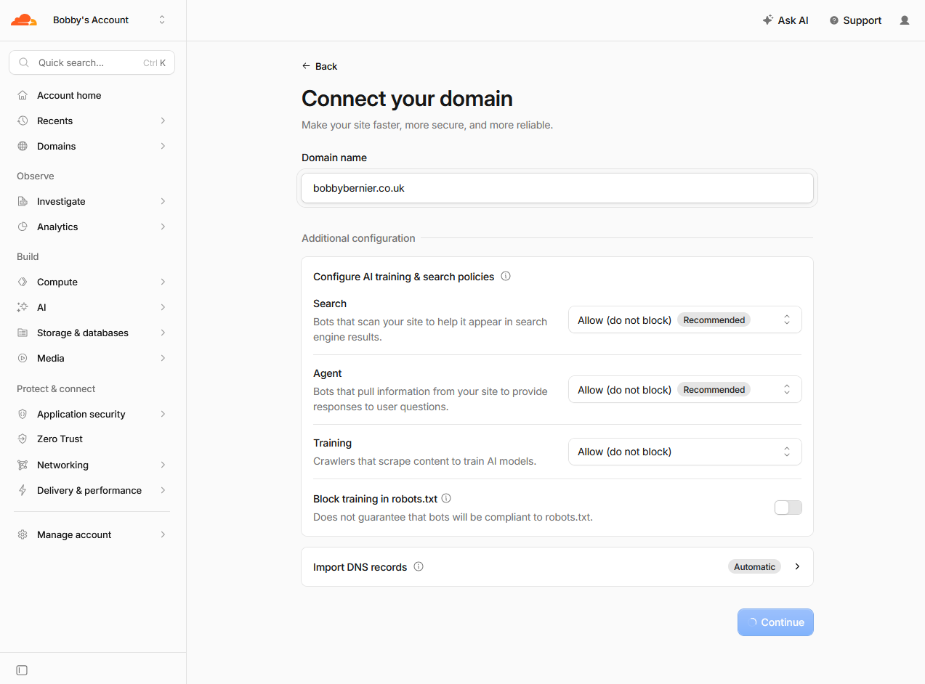Open the Manage account menu item
The image size is (925, 684).
92,534
